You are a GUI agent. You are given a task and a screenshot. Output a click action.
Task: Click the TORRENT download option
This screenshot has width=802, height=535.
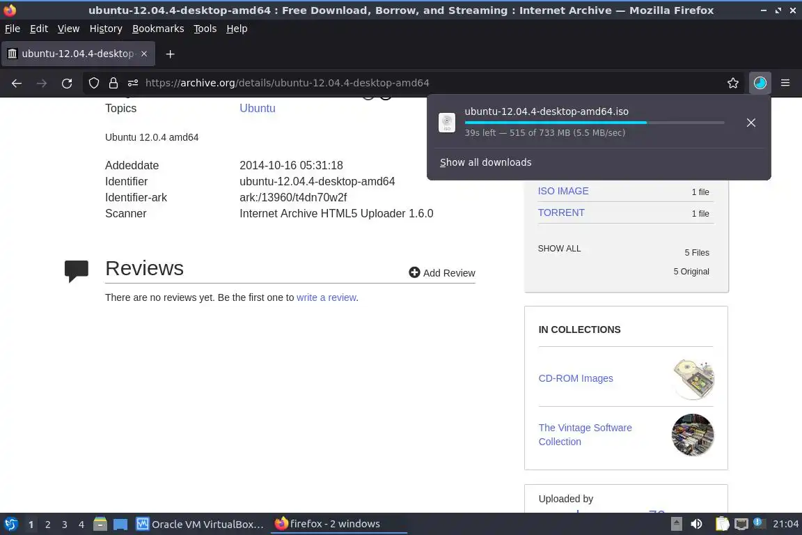point(561,212)
